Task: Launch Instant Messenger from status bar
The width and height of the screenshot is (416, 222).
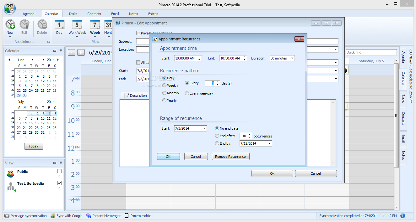Action: click(103, 216)
